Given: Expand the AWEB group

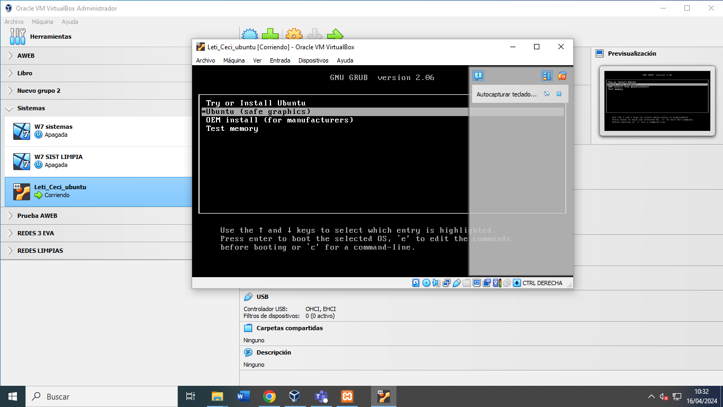Looking at the screenshot, I should 11,56.
